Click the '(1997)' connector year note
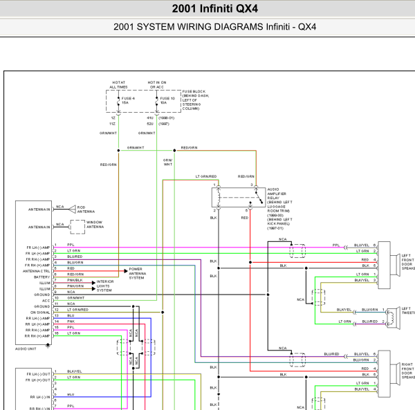This screenshot has height=410, width=415. tap(164, 124)
